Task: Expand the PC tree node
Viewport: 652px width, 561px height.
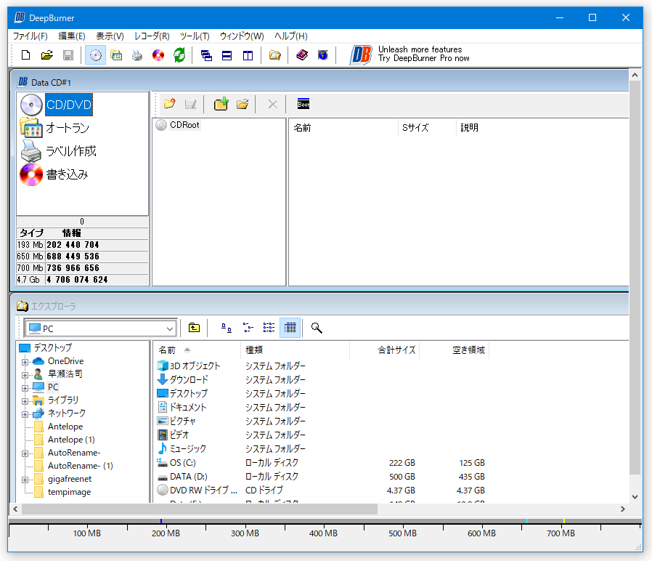Action: click(25, 388)
